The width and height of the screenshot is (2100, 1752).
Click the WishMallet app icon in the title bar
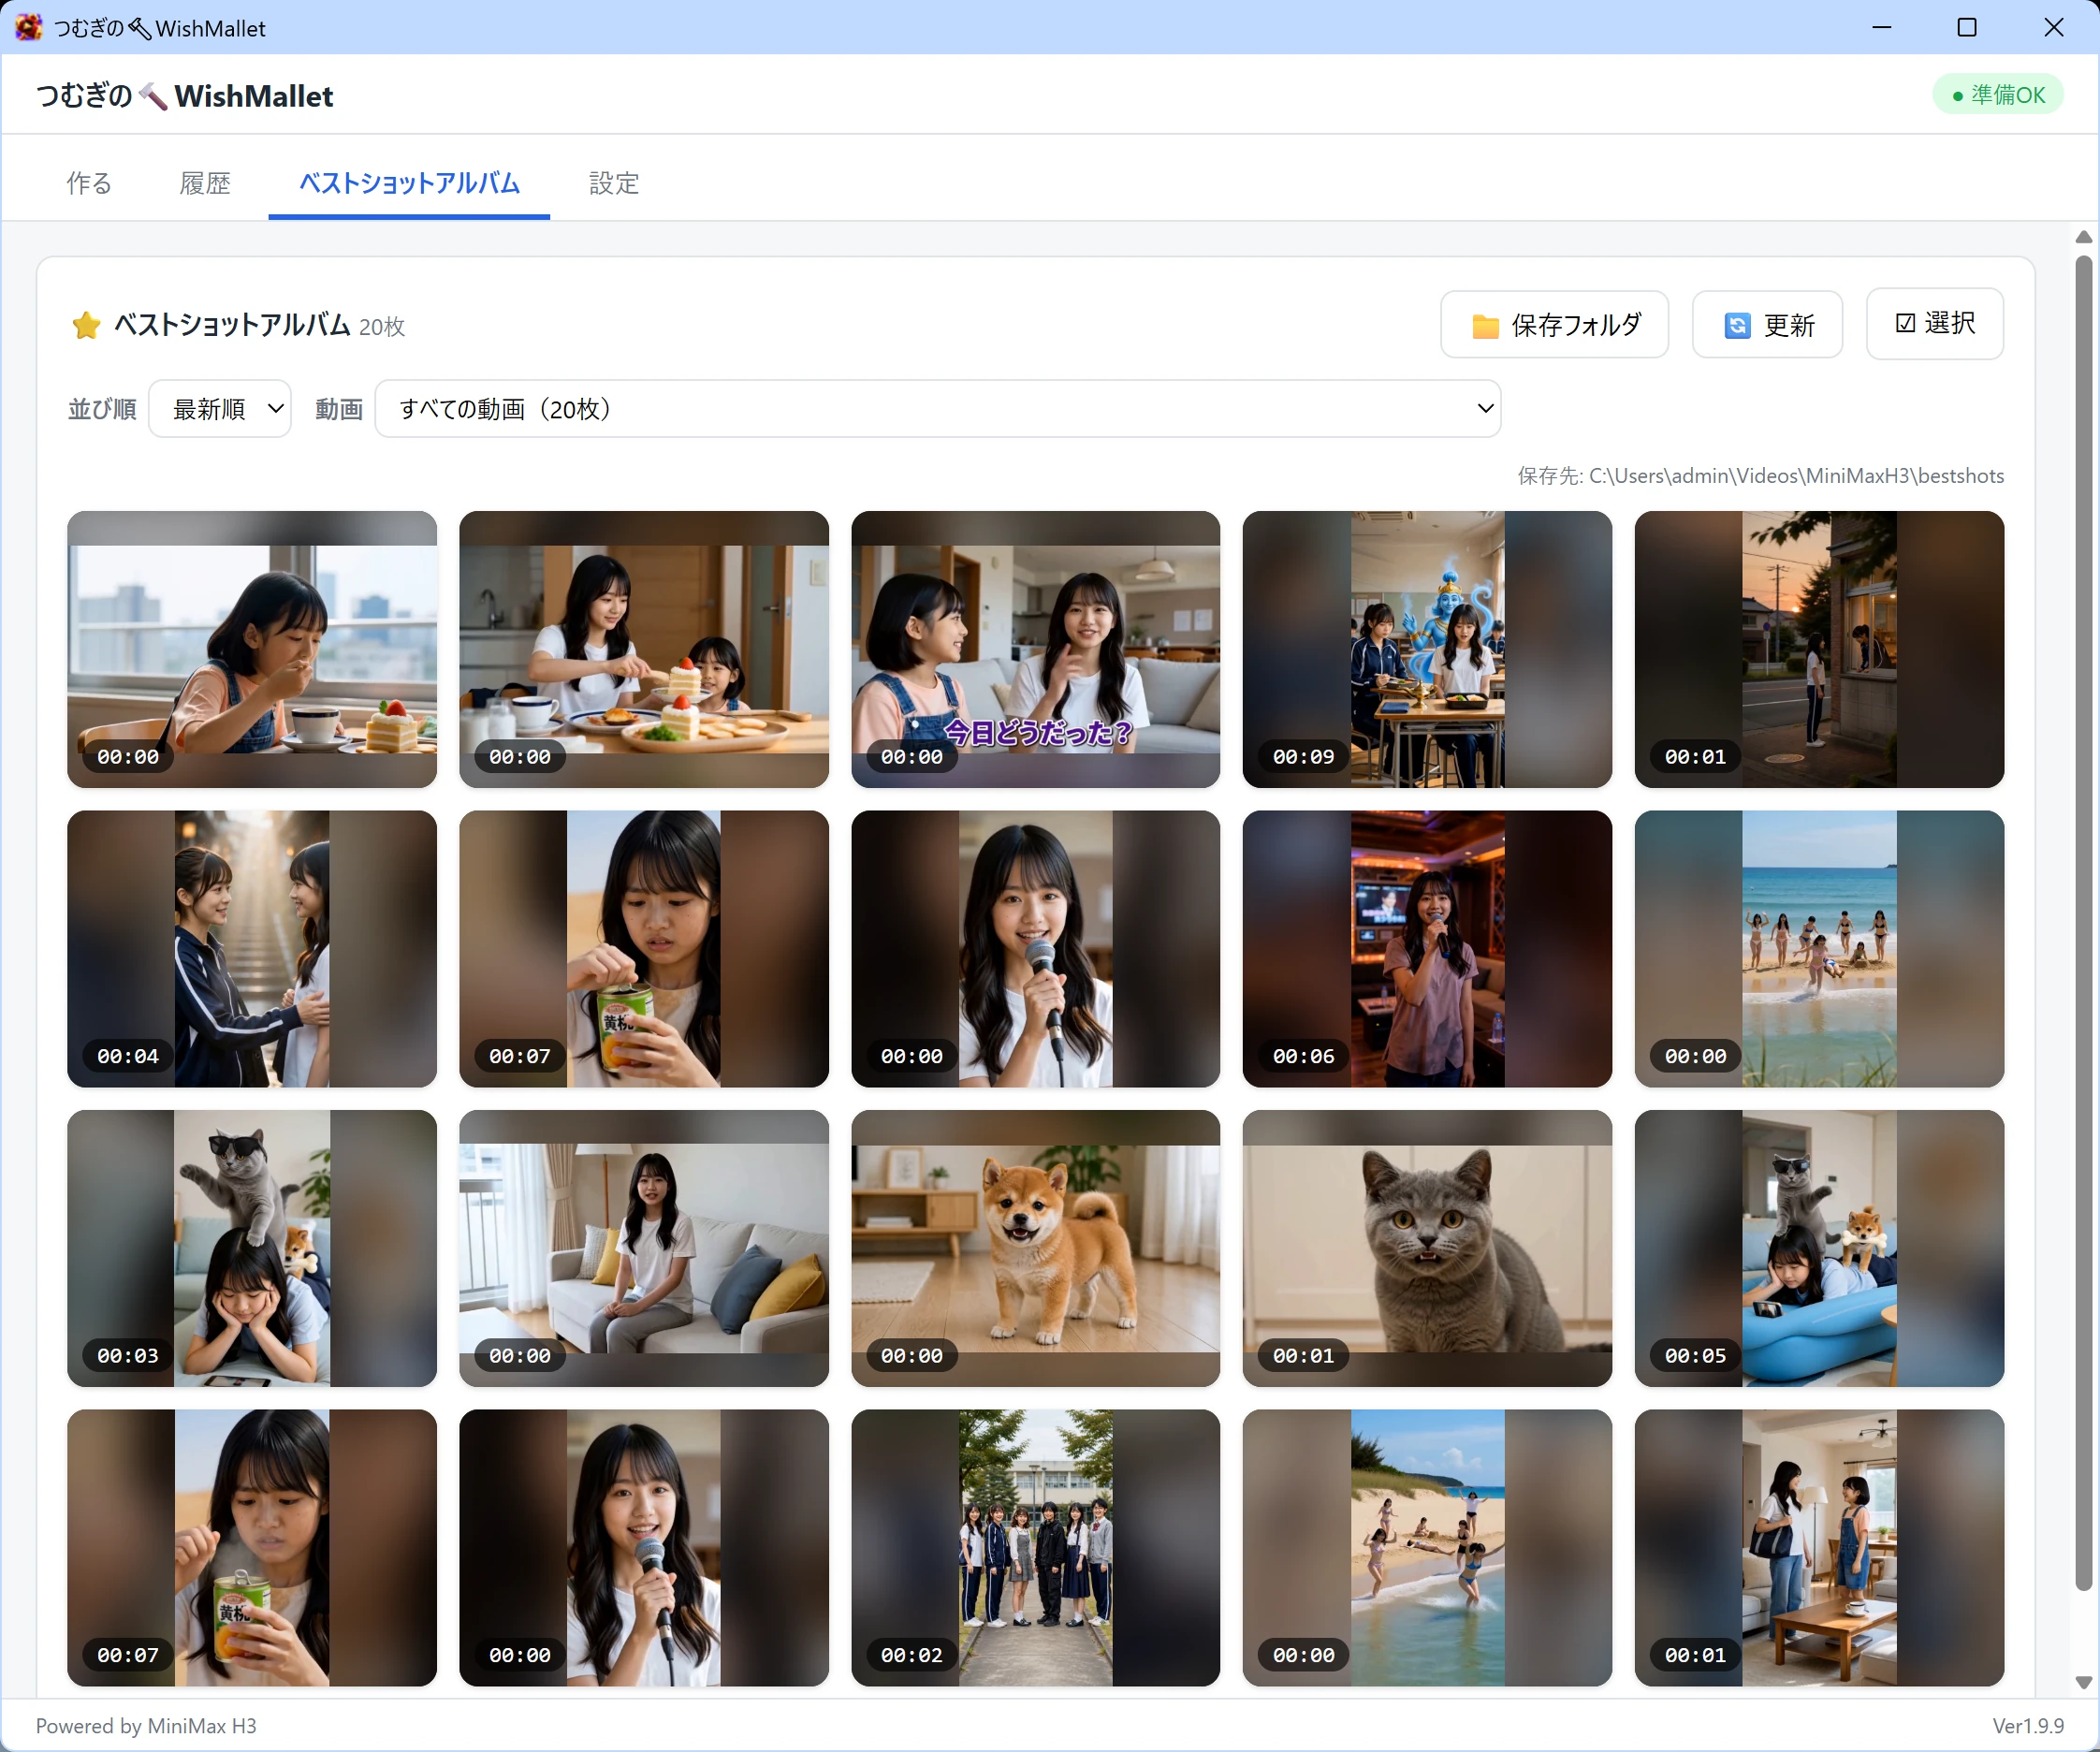click(28, 27)
